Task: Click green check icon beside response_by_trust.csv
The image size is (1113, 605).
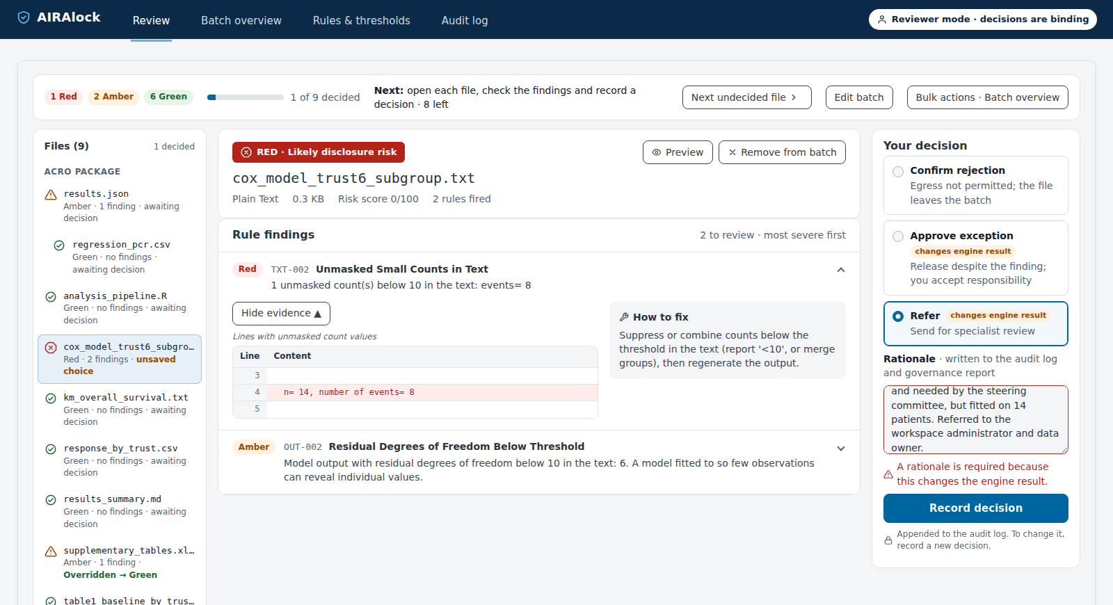Action: tap(51, 449)
